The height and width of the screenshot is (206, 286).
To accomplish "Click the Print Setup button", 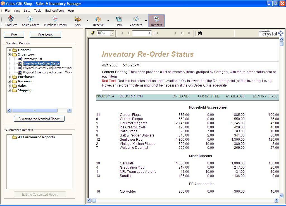I will (x=46, y=35).
